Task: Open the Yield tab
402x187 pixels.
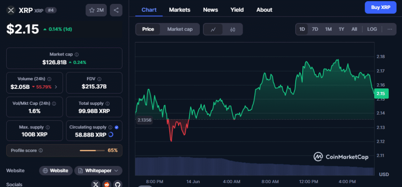Action: pyautogui.click(x=237, y=10)
